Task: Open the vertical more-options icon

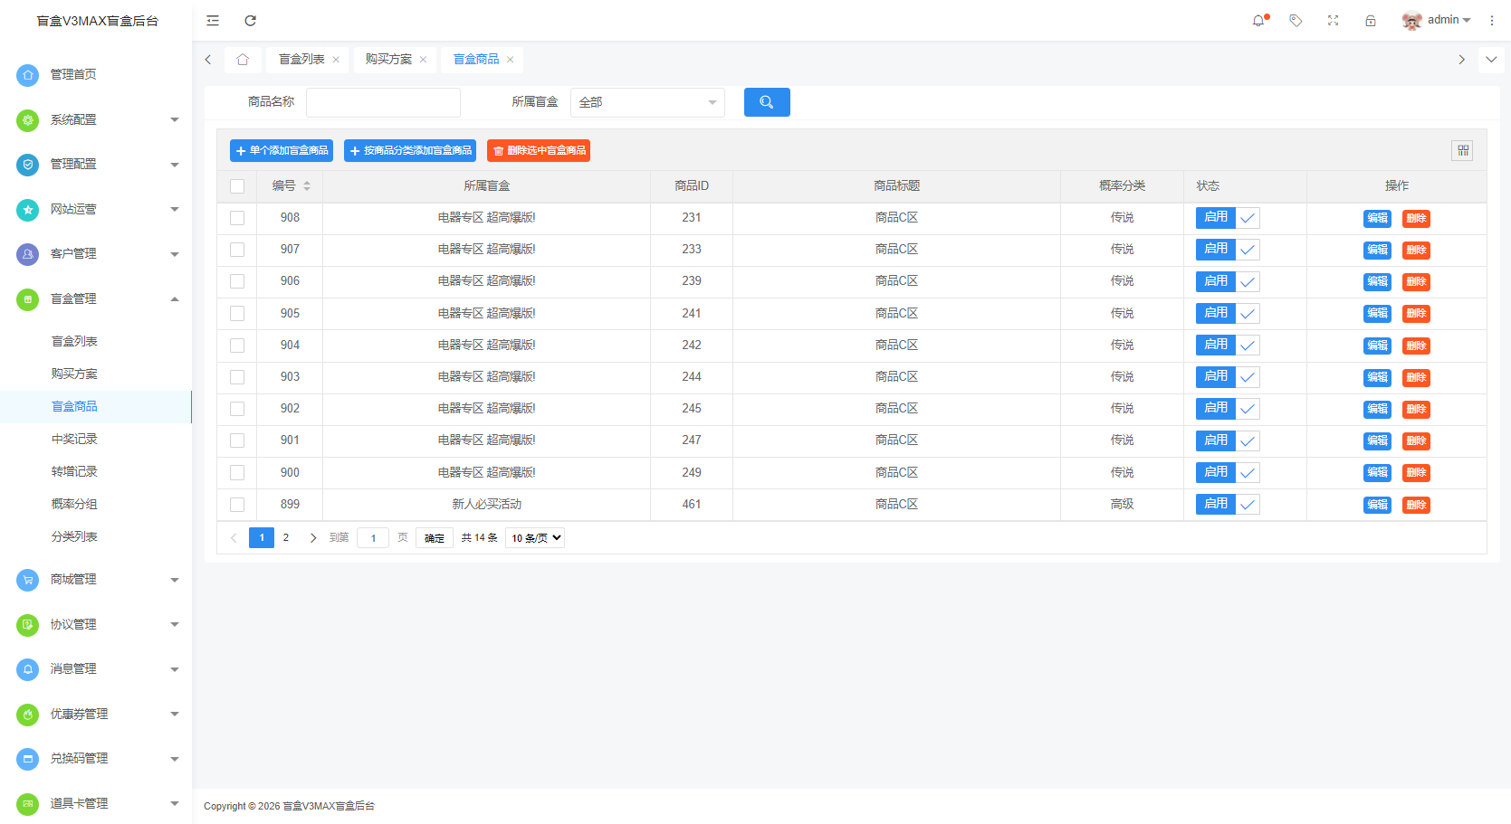Action: 1492,21
